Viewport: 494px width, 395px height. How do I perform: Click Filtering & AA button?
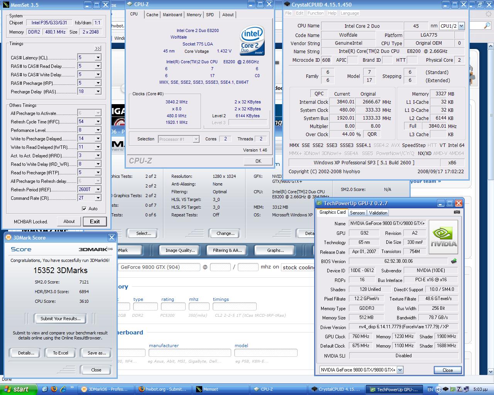coord(227,250)
